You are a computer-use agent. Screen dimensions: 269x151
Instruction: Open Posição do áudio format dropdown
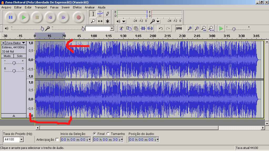[x=158, y=140]
